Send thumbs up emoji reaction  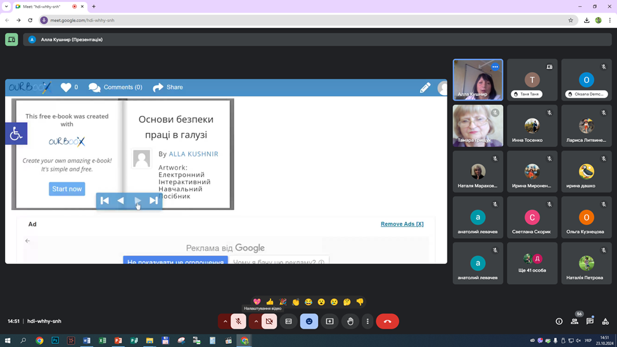pos(270,302)
